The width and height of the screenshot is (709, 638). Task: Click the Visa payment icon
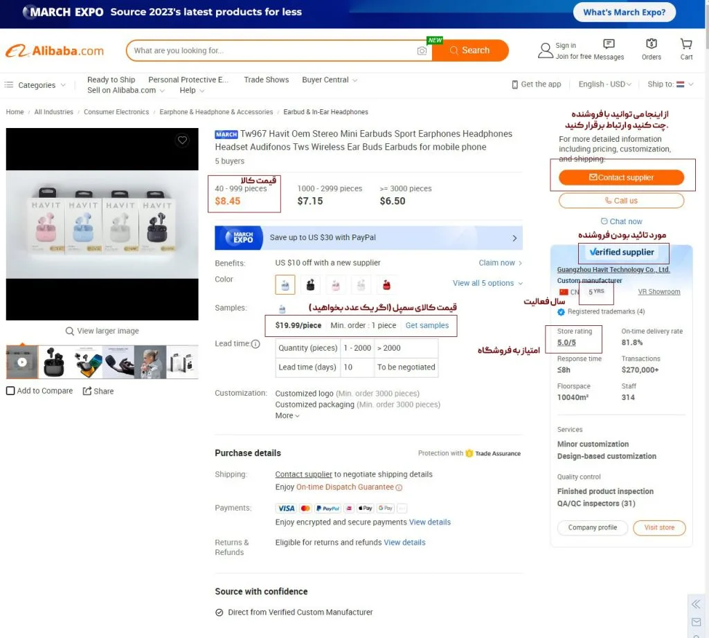[x=286, y=509]
